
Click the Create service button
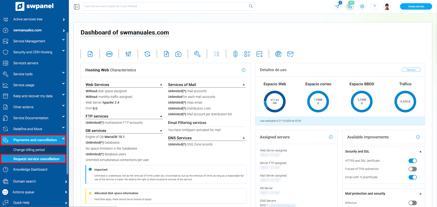pos(416,7)
